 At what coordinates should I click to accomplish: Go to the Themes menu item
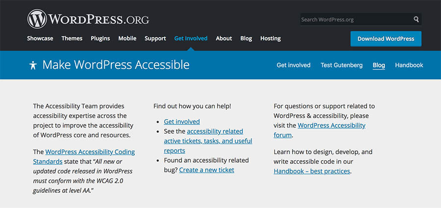click(x=72, y=39)
